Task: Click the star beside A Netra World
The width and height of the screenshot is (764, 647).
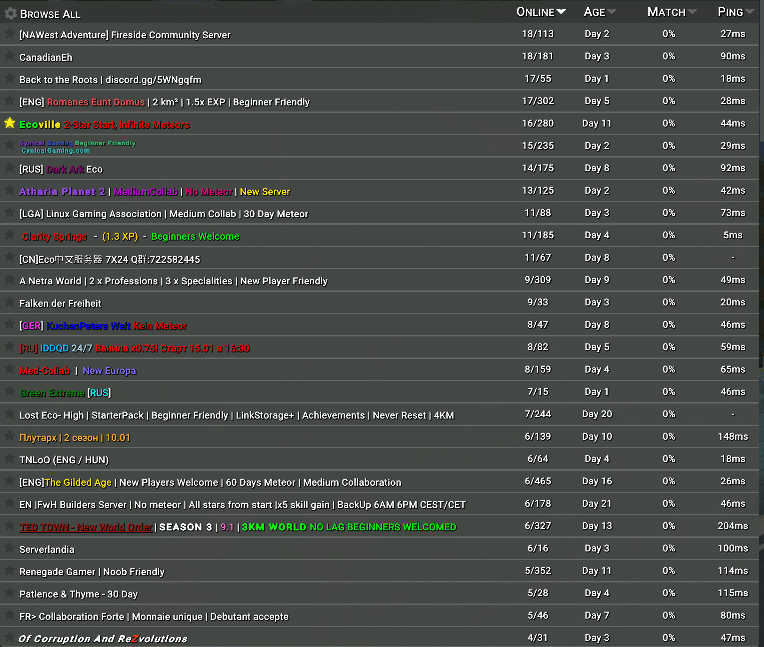Action: pos(9,280)
